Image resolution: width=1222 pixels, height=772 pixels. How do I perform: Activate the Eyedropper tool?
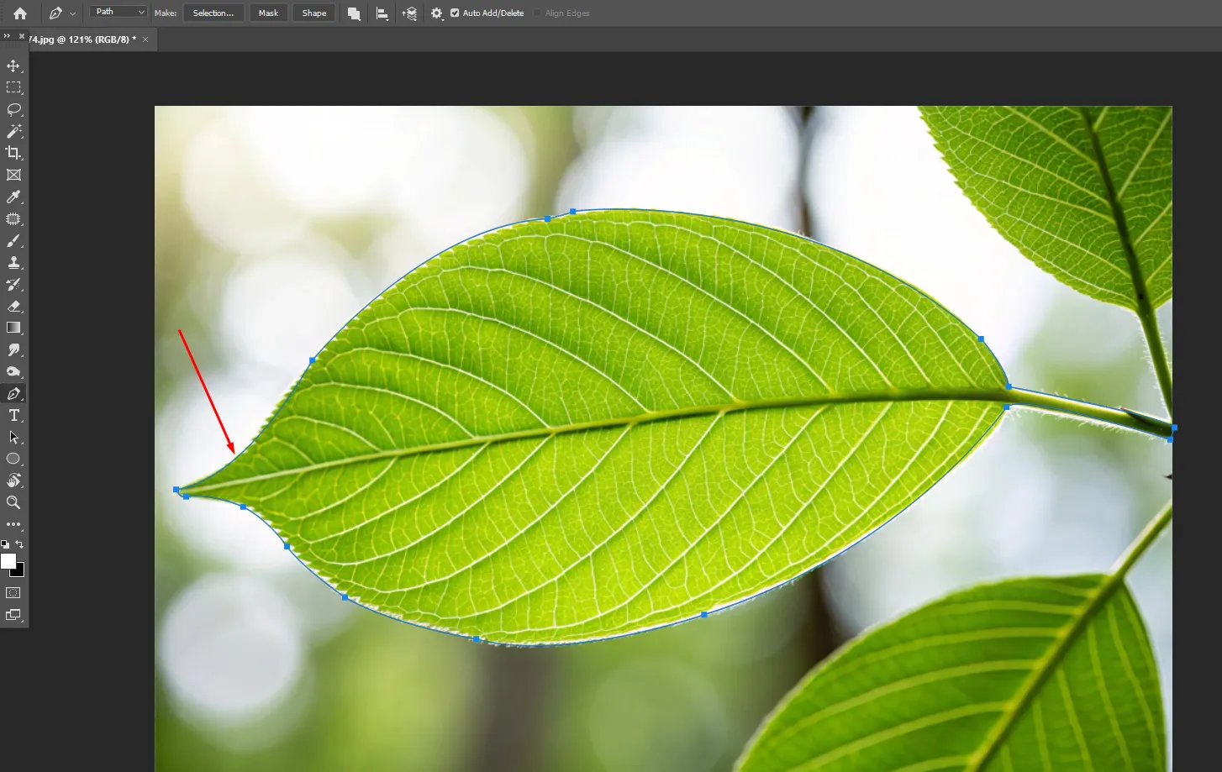[x=13, y=197]
